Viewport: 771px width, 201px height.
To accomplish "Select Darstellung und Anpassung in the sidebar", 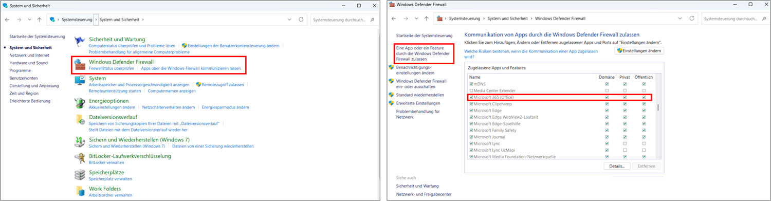I will coord(34,86).
